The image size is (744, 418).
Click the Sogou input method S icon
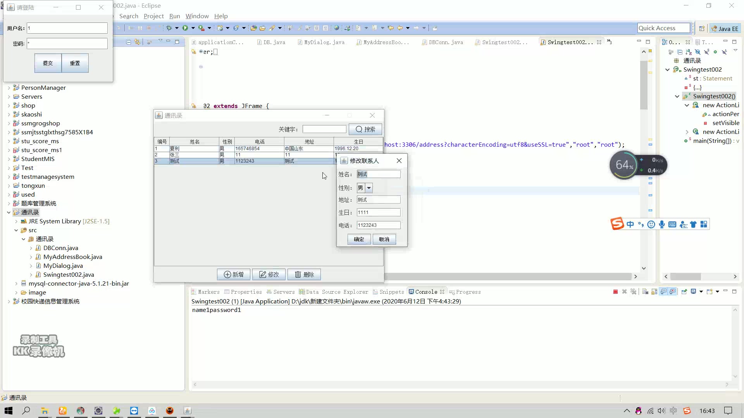coord(617,224)
